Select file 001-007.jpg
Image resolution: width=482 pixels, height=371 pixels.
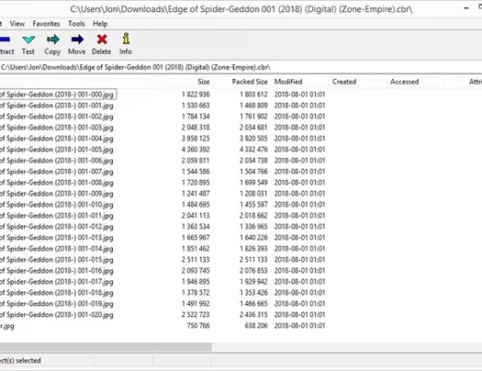coord(57,172)
